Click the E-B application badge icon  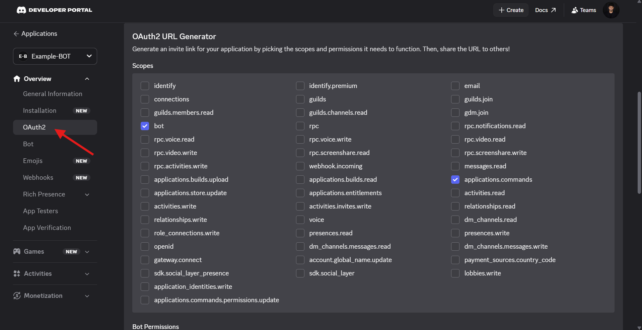(23, 56)
